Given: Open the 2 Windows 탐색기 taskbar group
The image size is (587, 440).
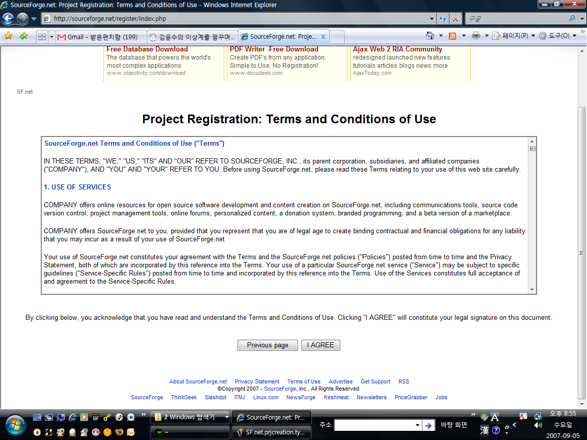Looking at the screenshot, I should [x=191, y=417].
